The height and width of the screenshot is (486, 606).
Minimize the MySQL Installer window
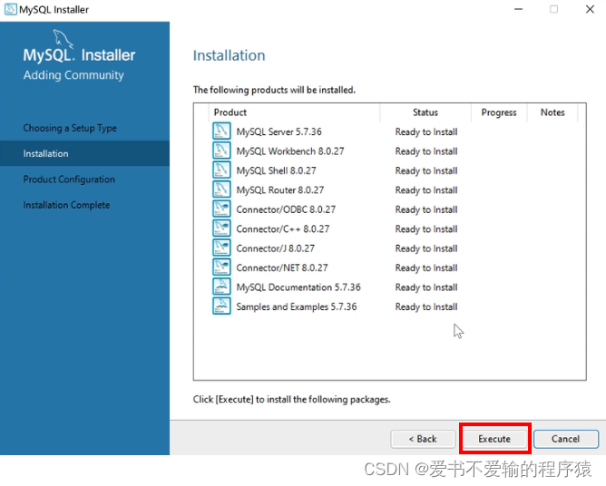coord(518,9)
